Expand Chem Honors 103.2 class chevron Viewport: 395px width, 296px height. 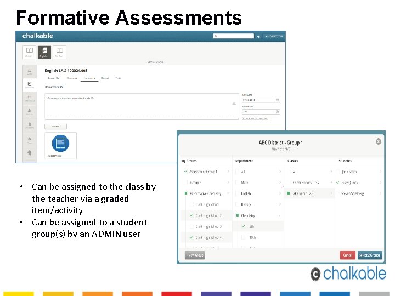tap(331, 182)
